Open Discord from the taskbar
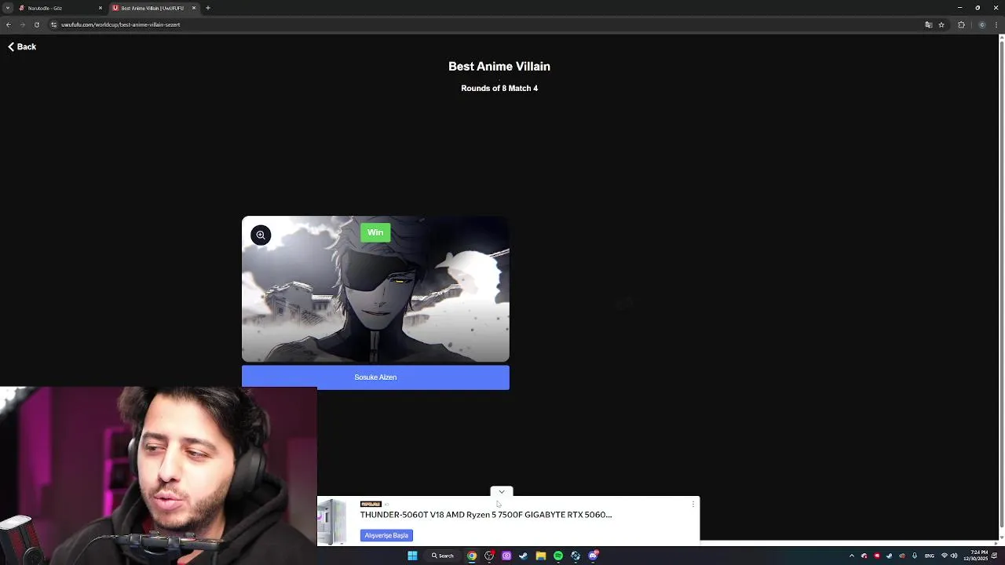 (593, 556)
